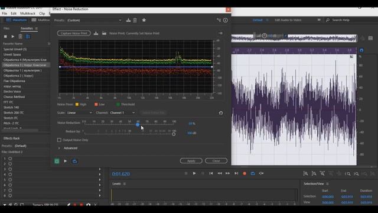Switch to the Favorites tab
378x213 pixels.
(x=27, y=28)
